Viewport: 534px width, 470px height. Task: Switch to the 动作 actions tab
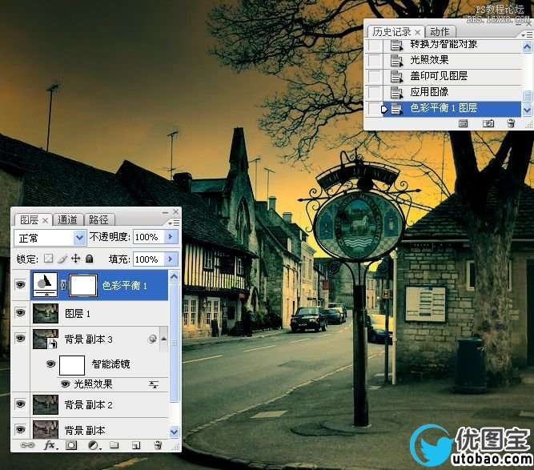click(440, 31)
